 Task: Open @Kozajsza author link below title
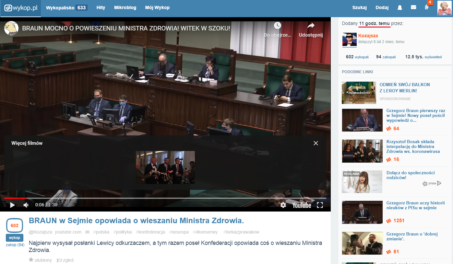tap(41, 232)
